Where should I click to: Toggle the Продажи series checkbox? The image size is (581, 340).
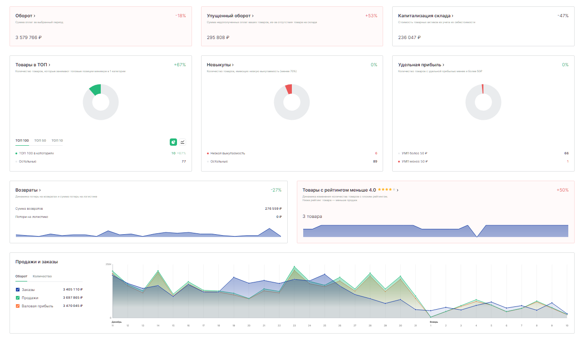click(x=18, y=298)
